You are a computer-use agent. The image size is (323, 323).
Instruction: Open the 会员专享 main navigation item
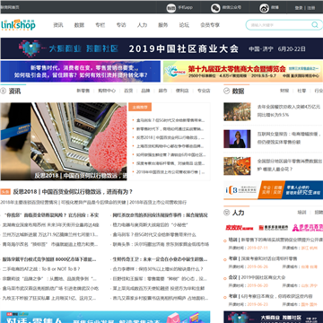(x=210, y=25)
